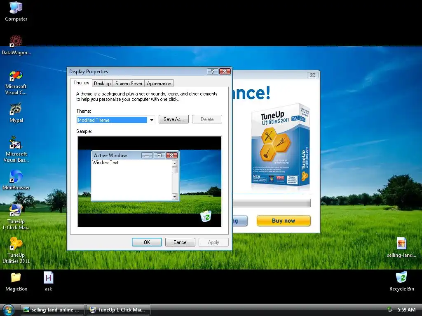Switch to the Screen Saver tab
The width and height of the screenshot is (422, 316).
pos(129,83)
